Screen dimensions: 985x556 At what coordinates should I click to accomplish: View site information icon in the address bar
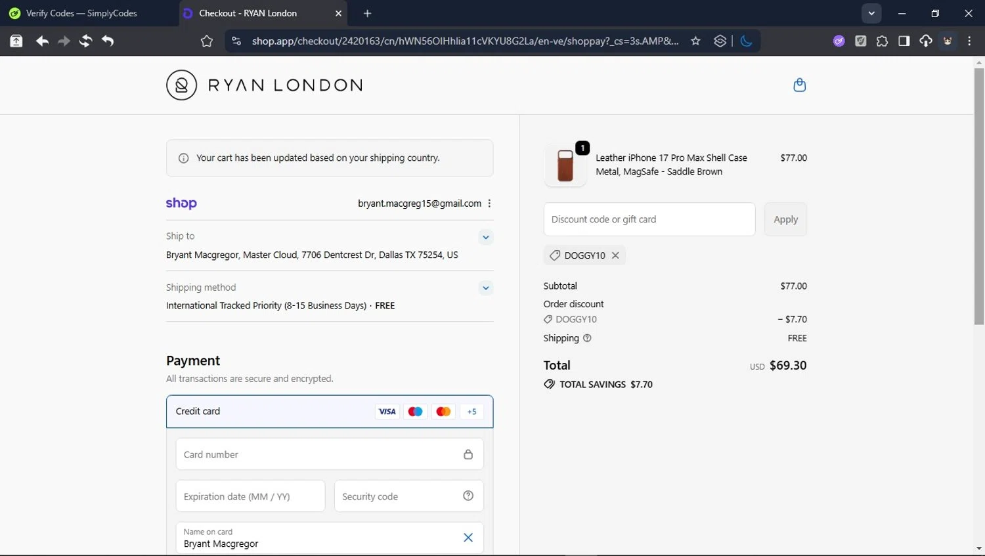point(237,41)
